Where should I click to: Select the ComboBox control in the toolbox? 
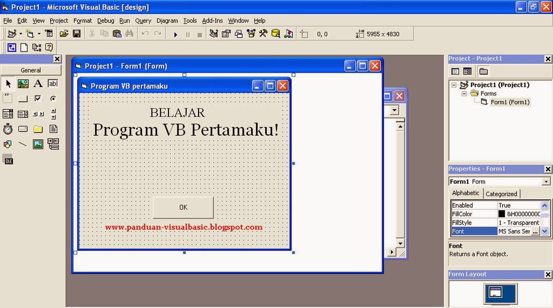click(8, 114)
